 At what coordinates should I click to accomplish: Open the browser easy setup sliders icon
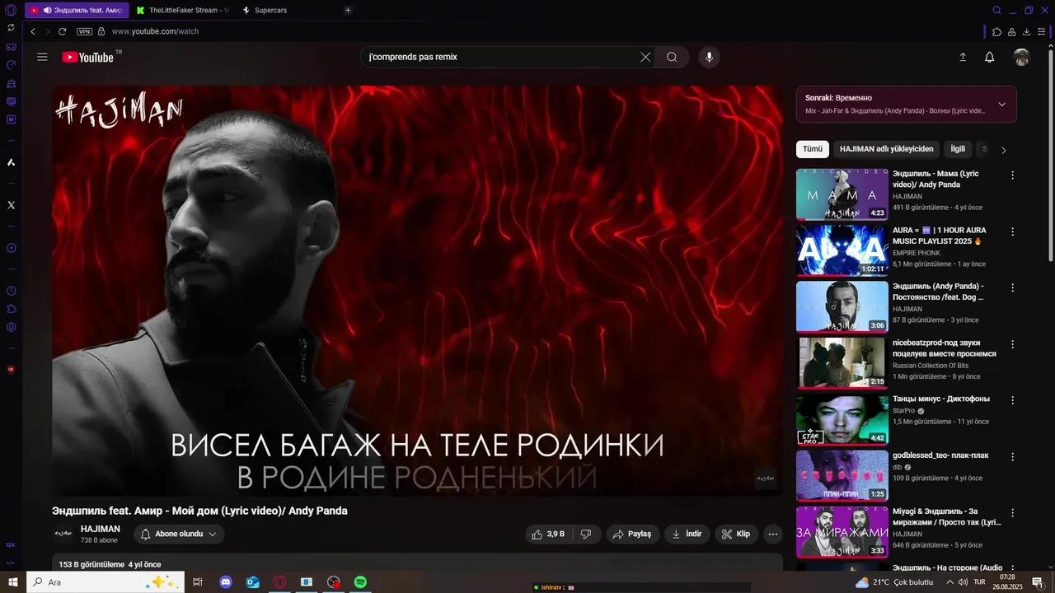tap(1042, 31)
